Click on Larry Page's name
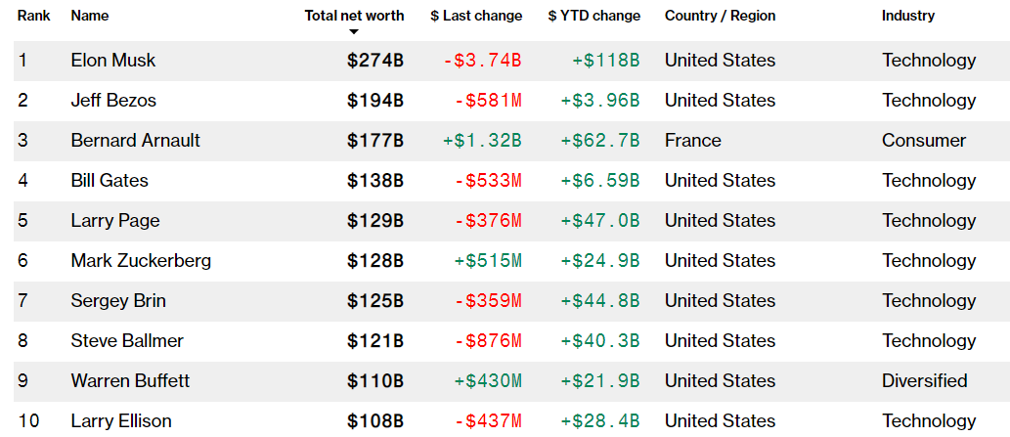 tap(115, 221)
